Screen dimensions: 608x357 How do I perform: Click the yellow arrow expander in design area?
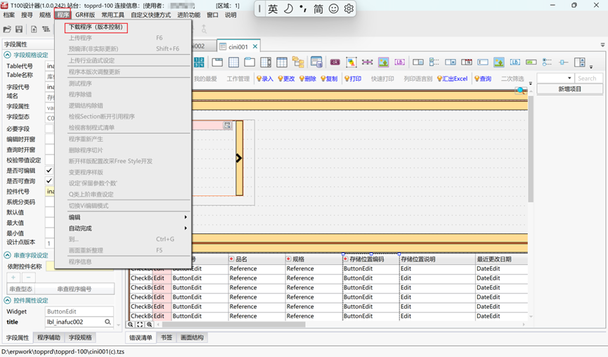[239, 157]
